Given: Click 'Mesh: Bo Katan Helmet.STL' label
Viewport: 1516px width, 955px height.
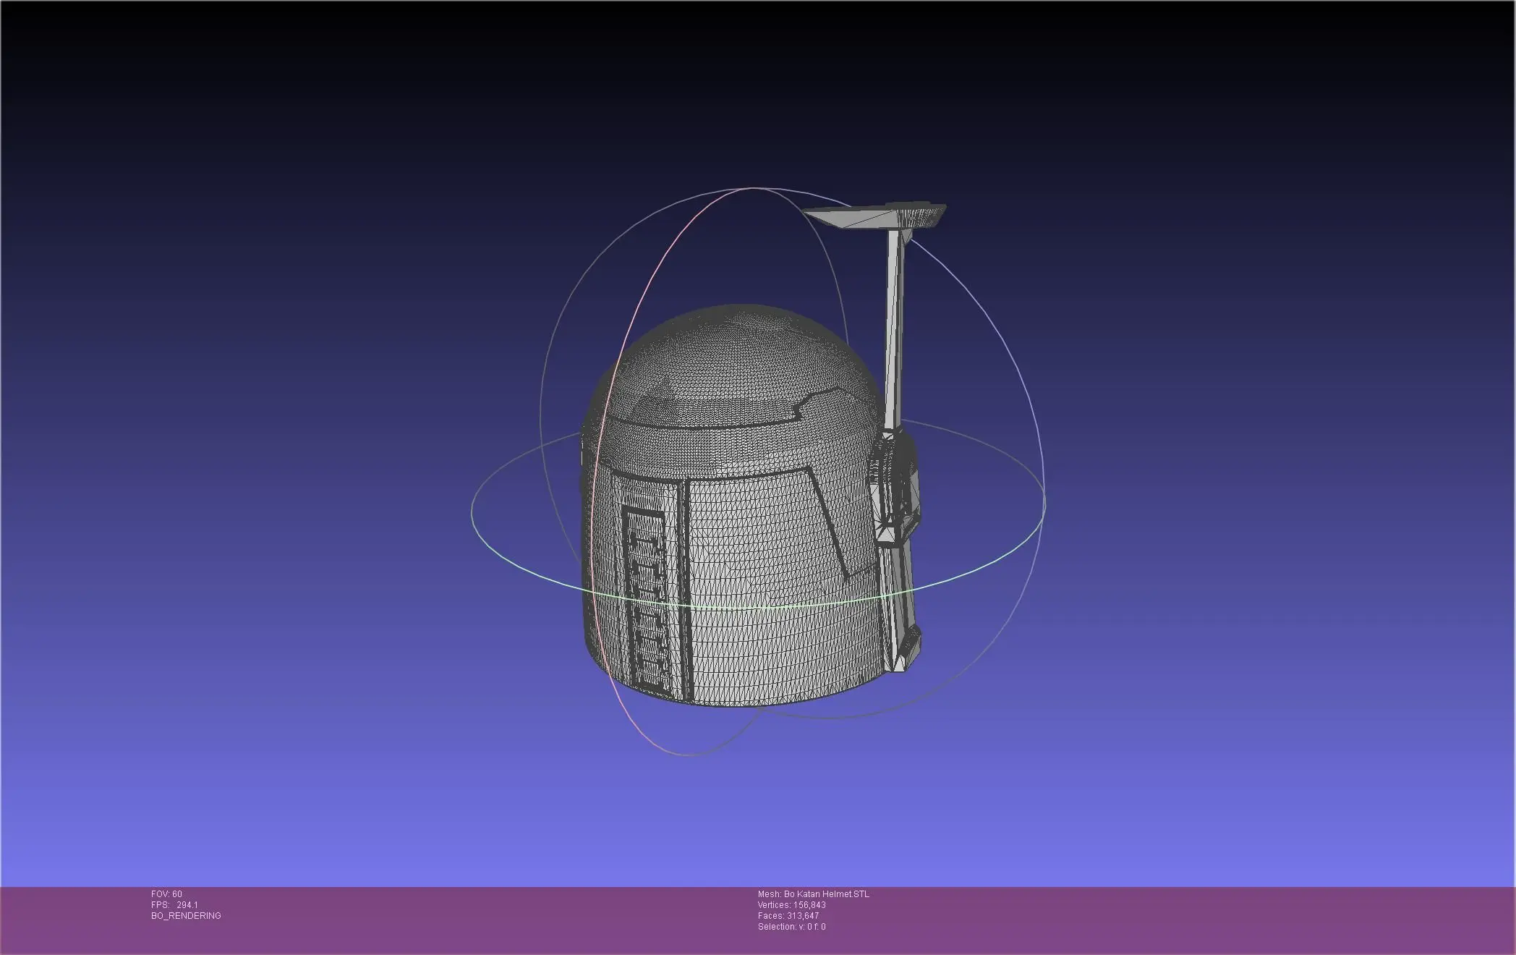Looking at the screenshot, I should click(814, 894).
